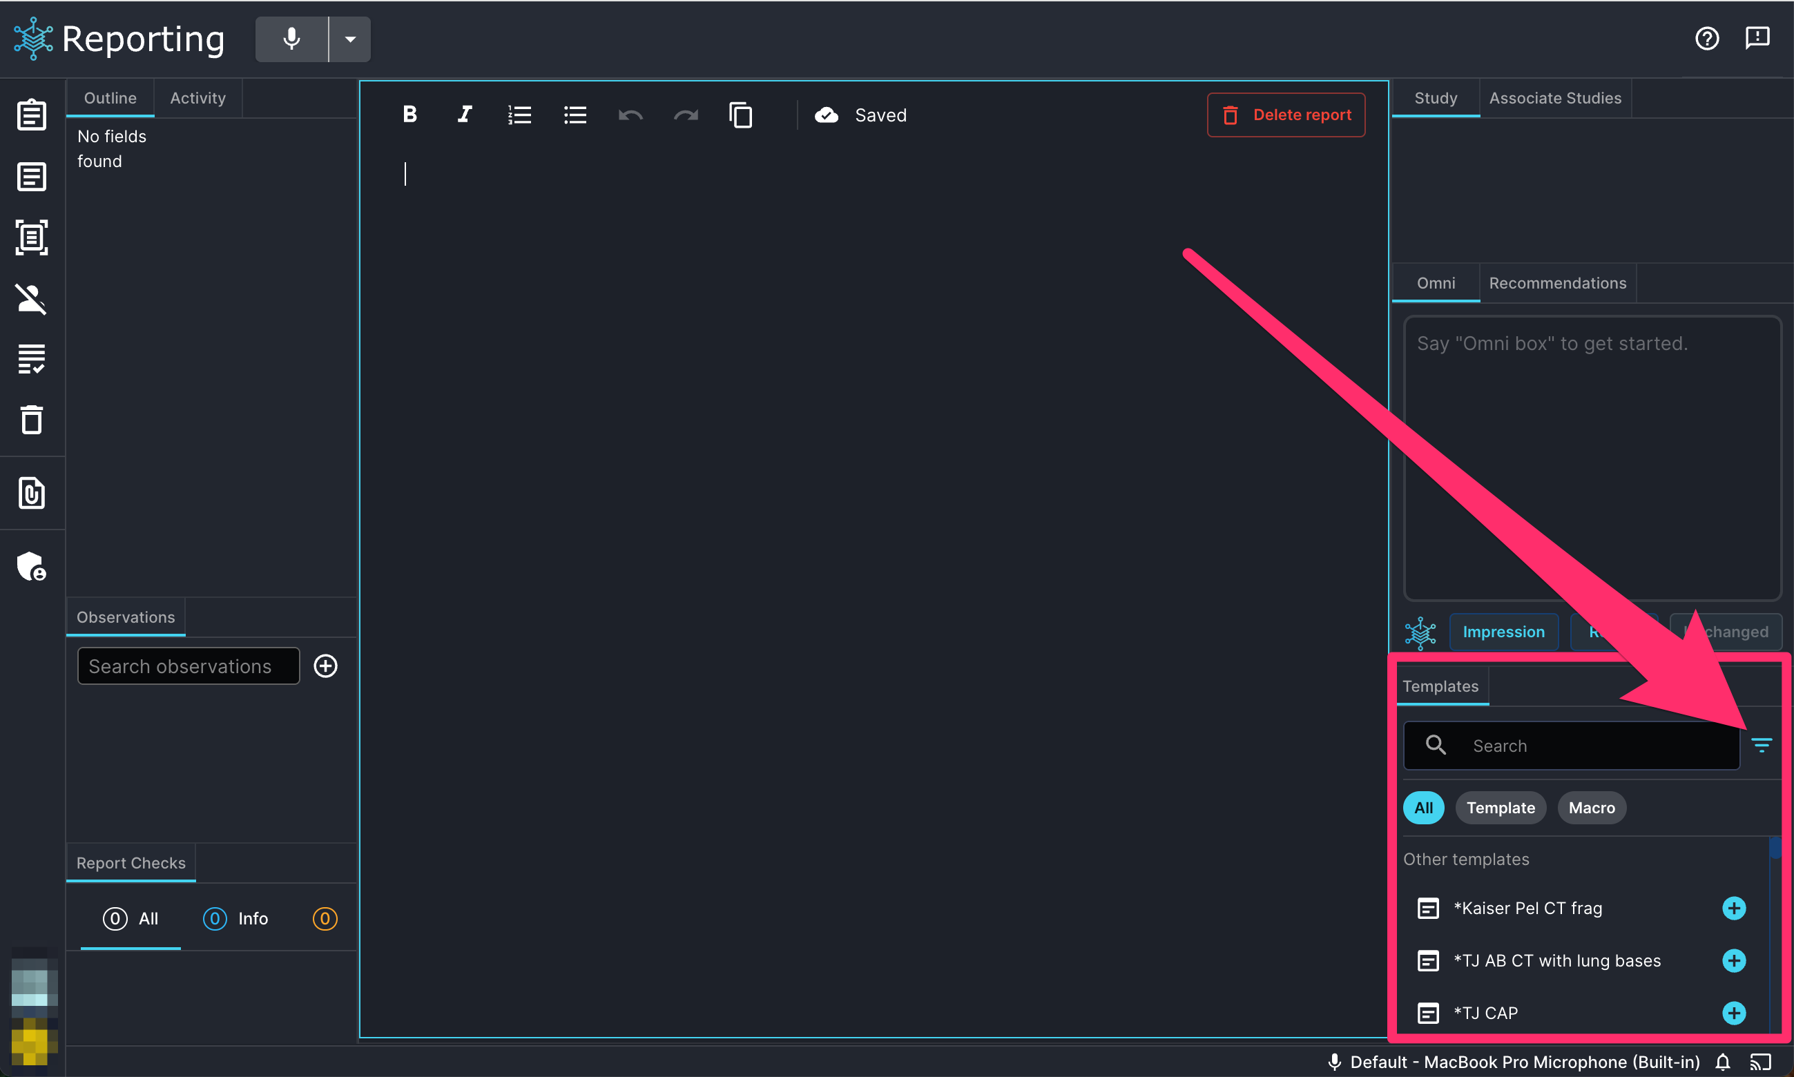Screen dimensions: 1794x1077
Task: Click the Reporting logo title
Action: coord(119,39)
